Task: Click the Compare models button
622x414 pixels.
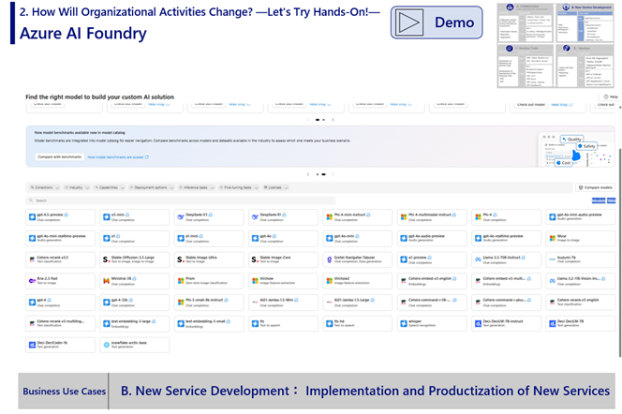Action: pyautogui.click(x=595, y=187)
